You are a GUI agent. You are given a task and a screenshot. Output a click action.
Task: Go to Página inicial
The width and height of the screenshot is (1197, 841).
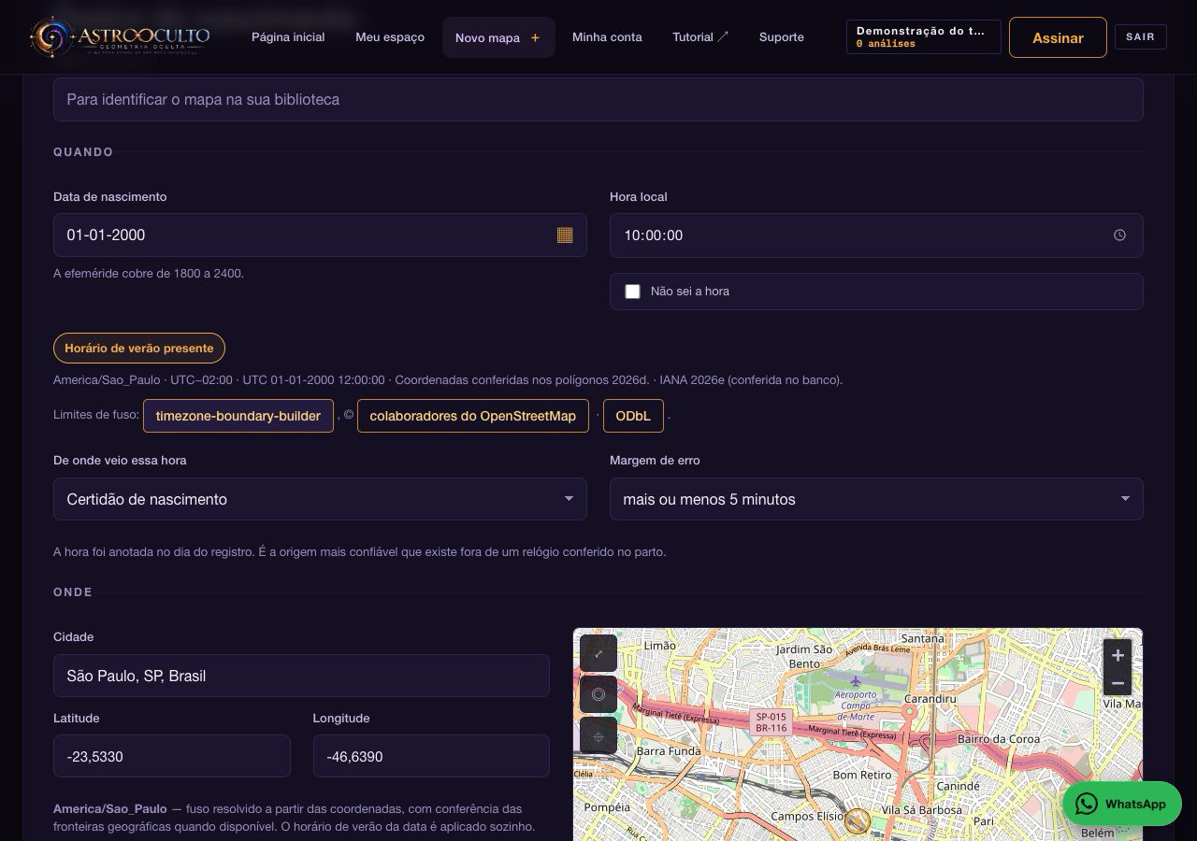[288, 37]
